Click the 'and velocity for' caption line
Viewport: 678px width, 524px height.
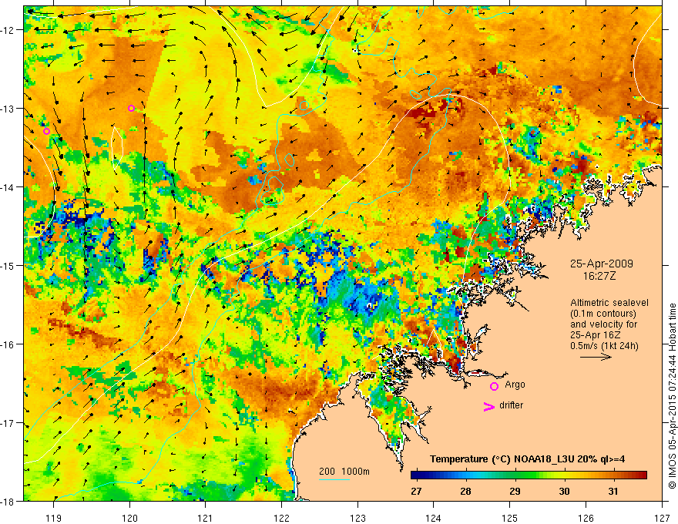pyautogui.click(x=603, y=324)
